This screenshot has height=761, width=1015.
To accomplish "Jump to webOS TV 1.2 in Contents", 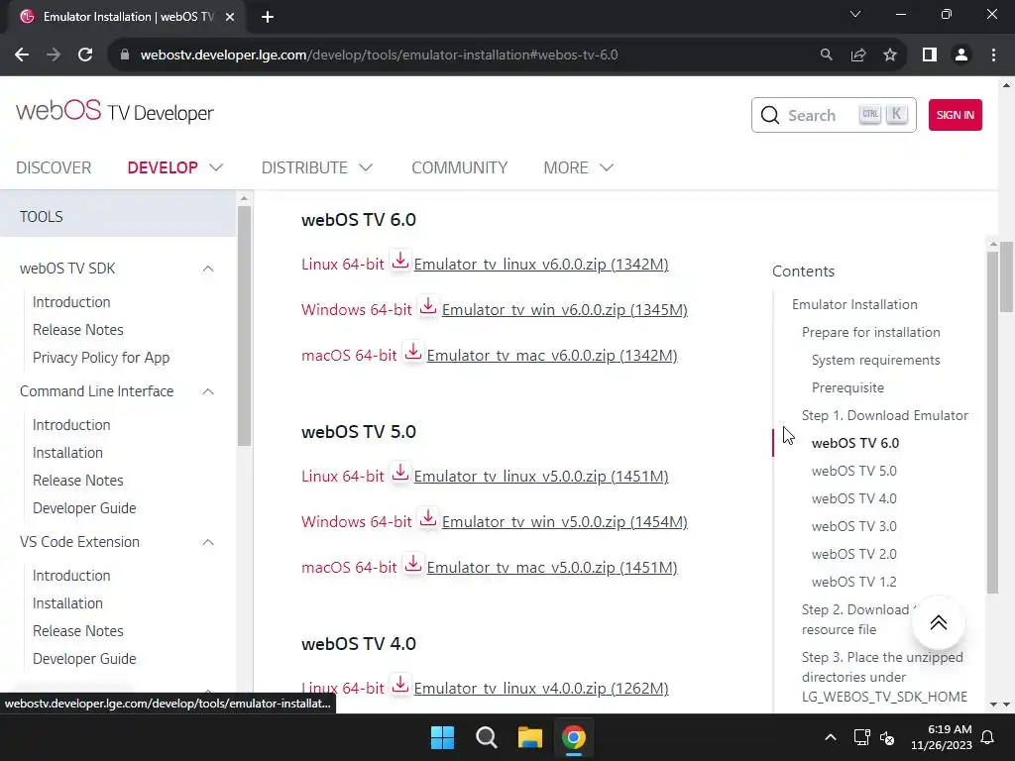I will pyautogui.click(x=853, y=582).
